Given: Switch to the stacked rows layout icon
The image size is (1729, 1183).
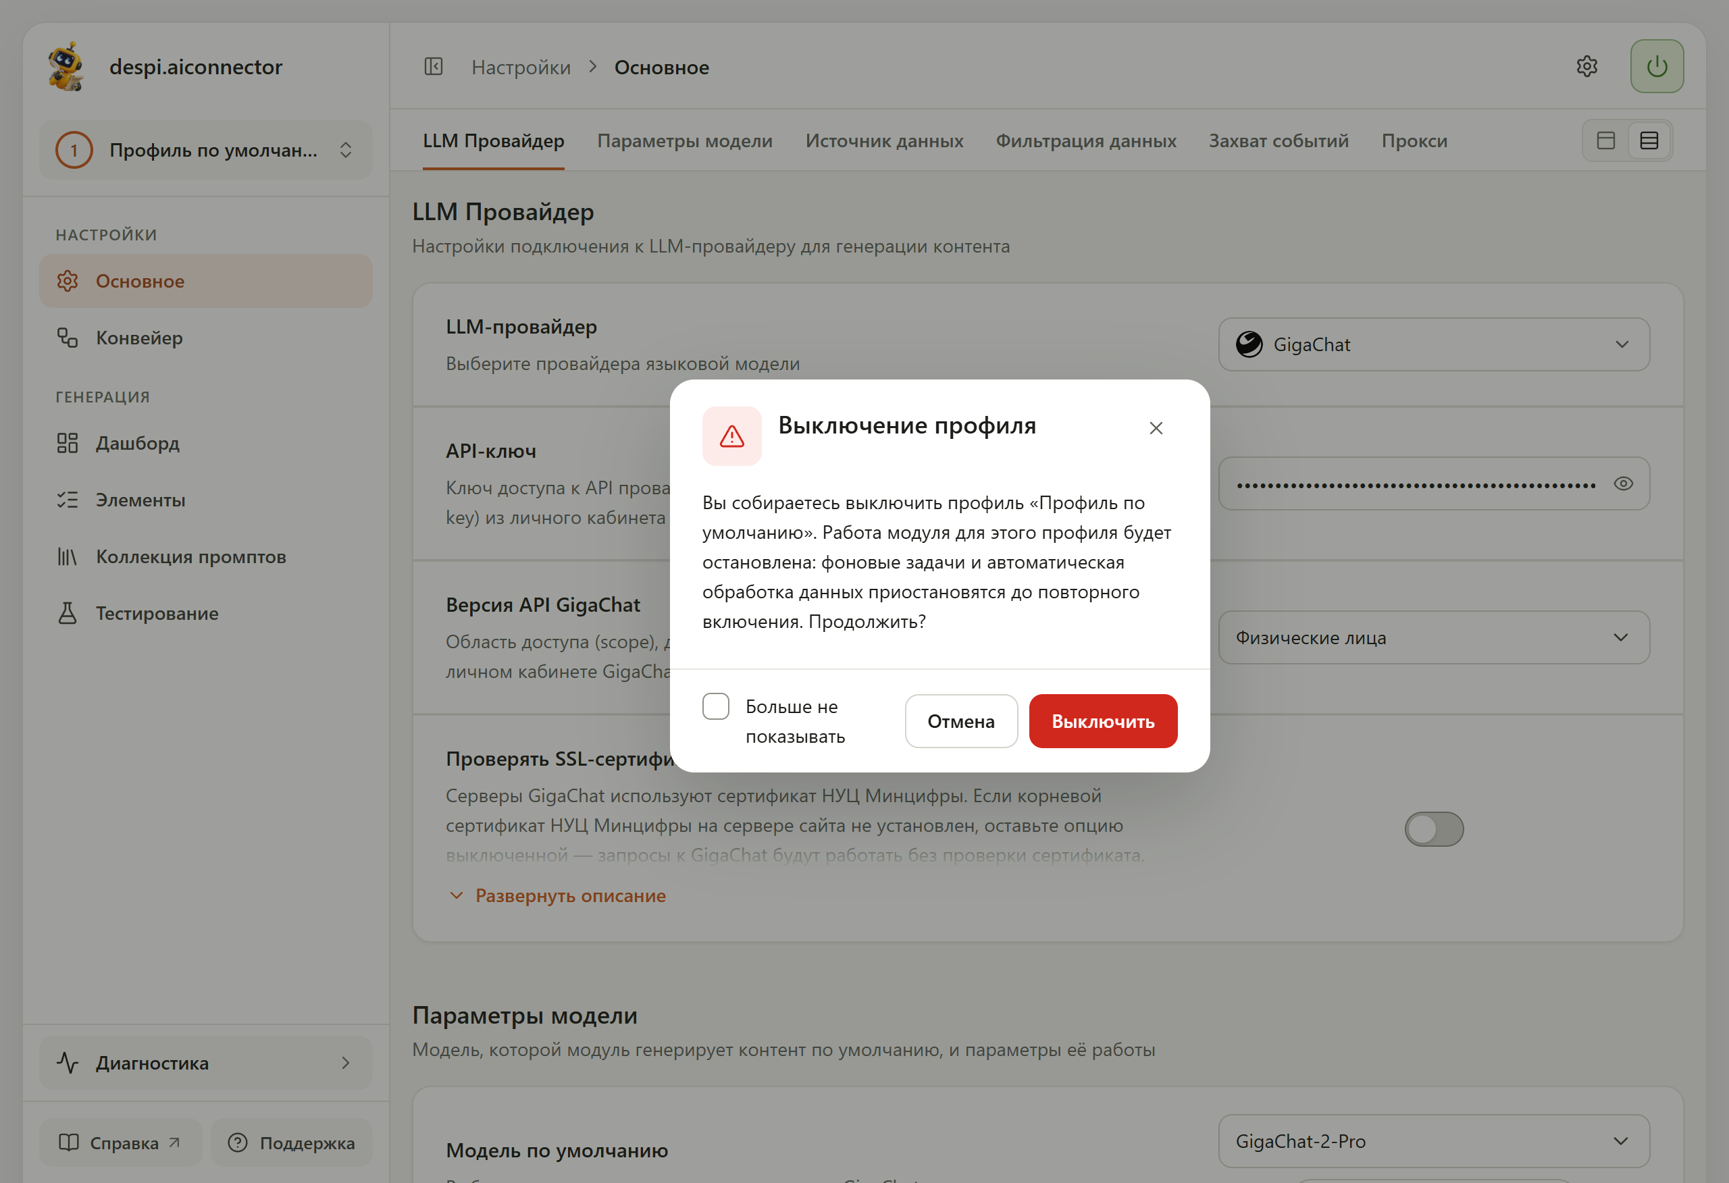Looking at the screenshot, I should pos(1649,140).
